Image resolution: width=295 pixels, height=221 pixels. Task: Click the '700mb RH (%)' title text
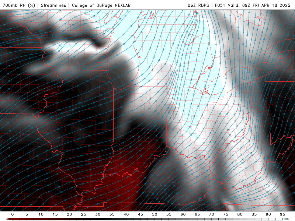[19, 5]
